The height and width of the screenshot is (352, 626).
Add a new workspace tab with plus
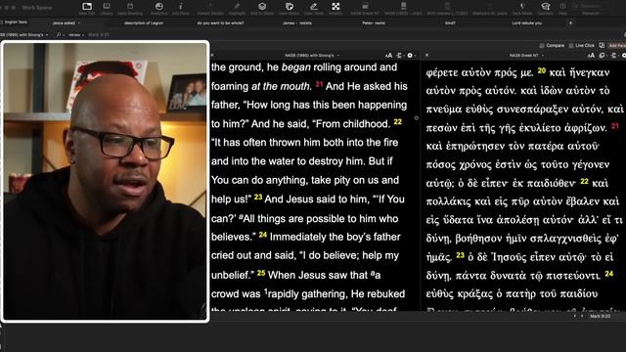[570, 23]
